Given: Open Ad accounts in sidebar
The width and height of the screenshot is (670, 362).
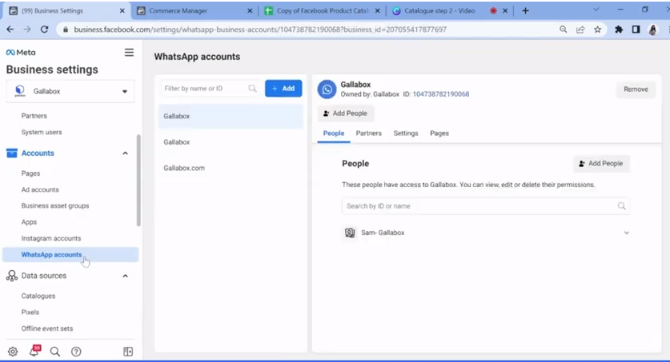Looking at the screenshot, I should (40, 189).
